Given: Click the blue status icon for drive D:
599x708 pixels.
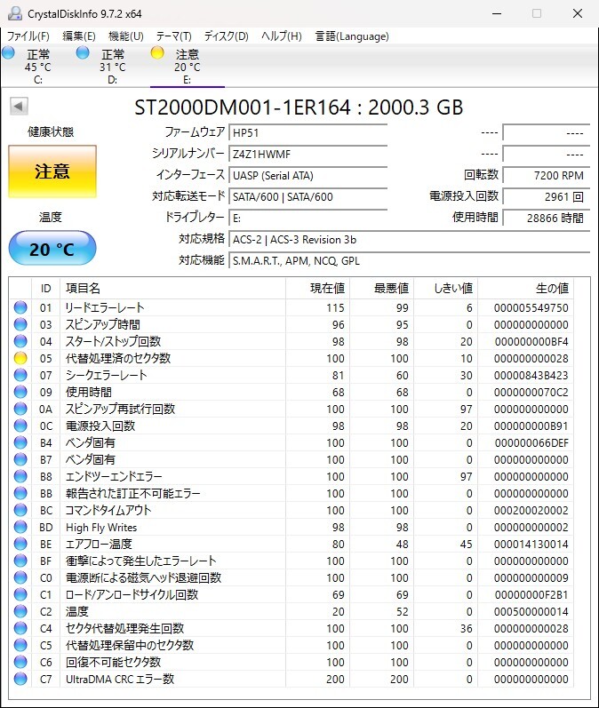Looking at the screenshot, I should [x=83, y=52].
